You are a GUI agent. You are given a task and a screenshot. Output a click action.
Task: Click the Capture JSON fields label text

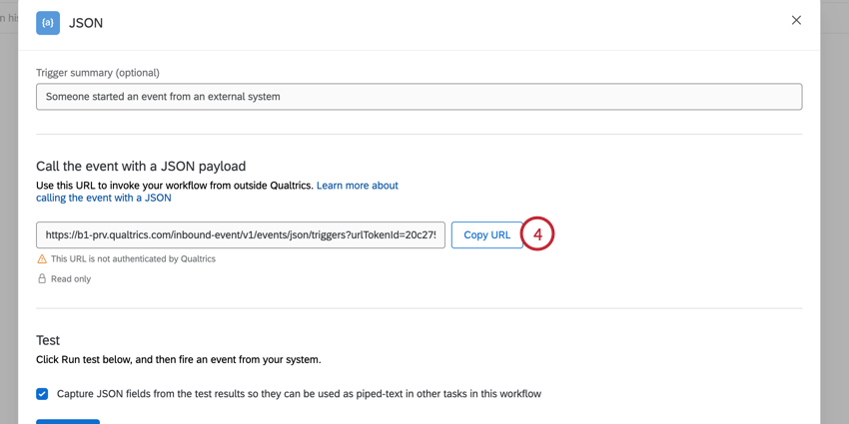tap(299, 394)
